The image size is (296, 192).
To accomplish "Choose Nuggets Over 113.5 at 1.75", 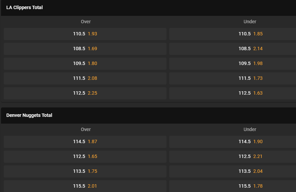I will point(85,171).
